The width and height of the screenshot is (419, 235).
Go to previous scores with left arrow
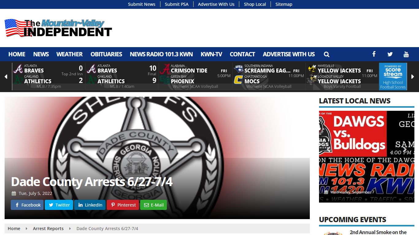pyautogui.click(x=6, y=76)
